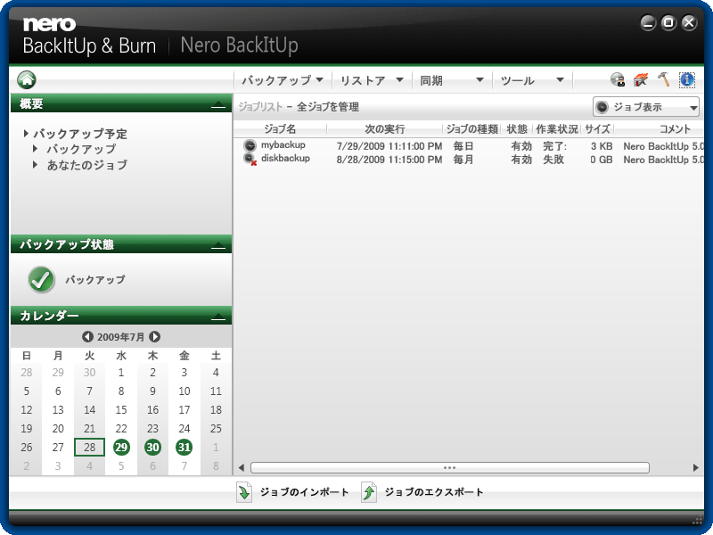The width and height of the screenshot is (713, 535).
Task: Expand the バックアップ tree item
Action: (x=35, y=148)
